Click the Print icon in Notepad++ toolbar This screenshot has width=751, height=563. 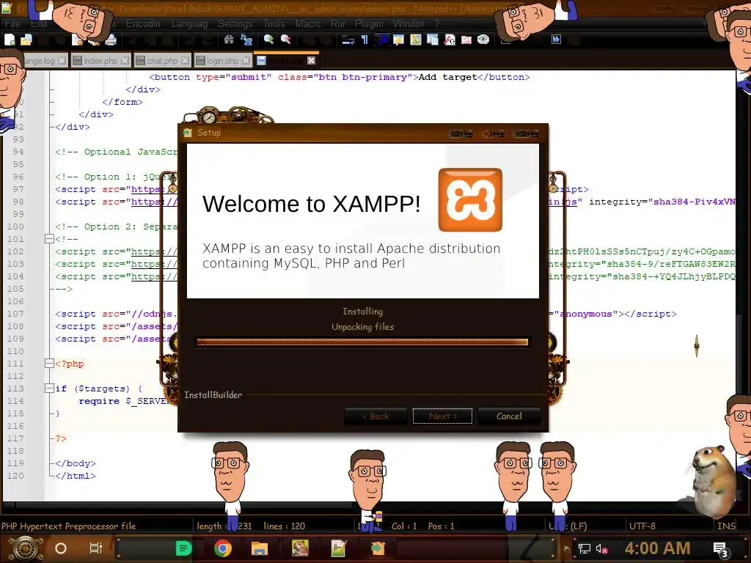click(111, 40)
